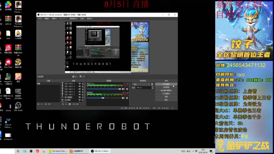The width and height of the screenshot is (274, 154).
Task: Expand system tray hidden icons chevron
Action: point(193,151)
